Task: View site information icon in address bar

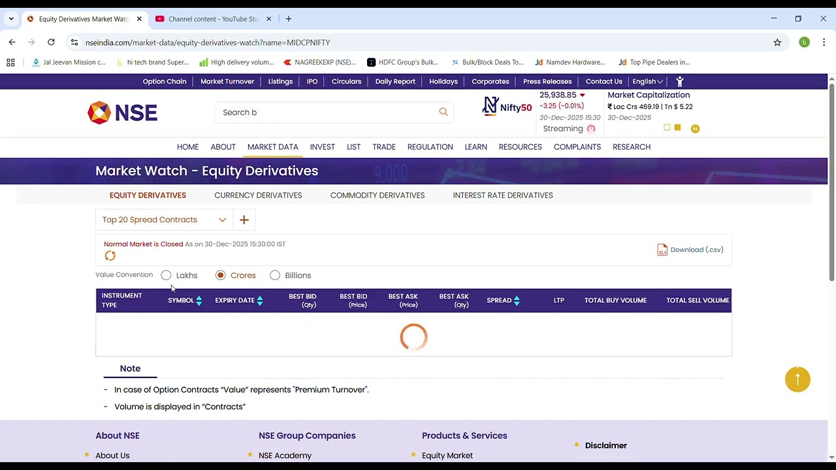Action: point(74,42)
